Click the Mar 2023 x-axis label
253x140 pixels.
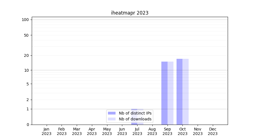click(77, 131)
